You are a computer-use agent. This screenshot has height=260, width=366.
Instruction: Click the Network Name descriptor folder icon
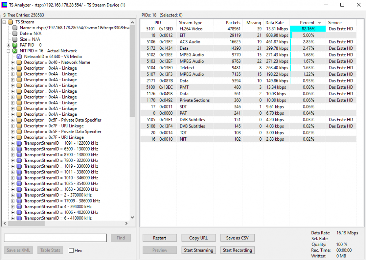point(19,63)
